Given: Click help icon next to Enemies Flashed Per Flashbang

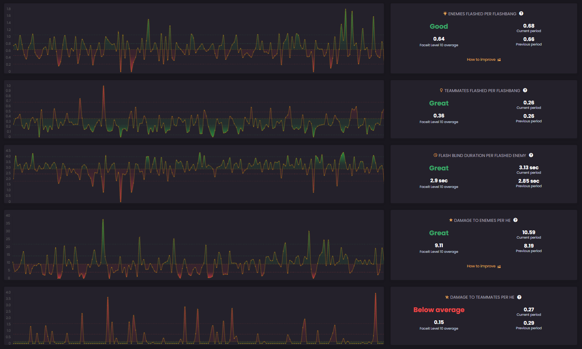Looking at the screenshot, I should (x=521, y=13).
